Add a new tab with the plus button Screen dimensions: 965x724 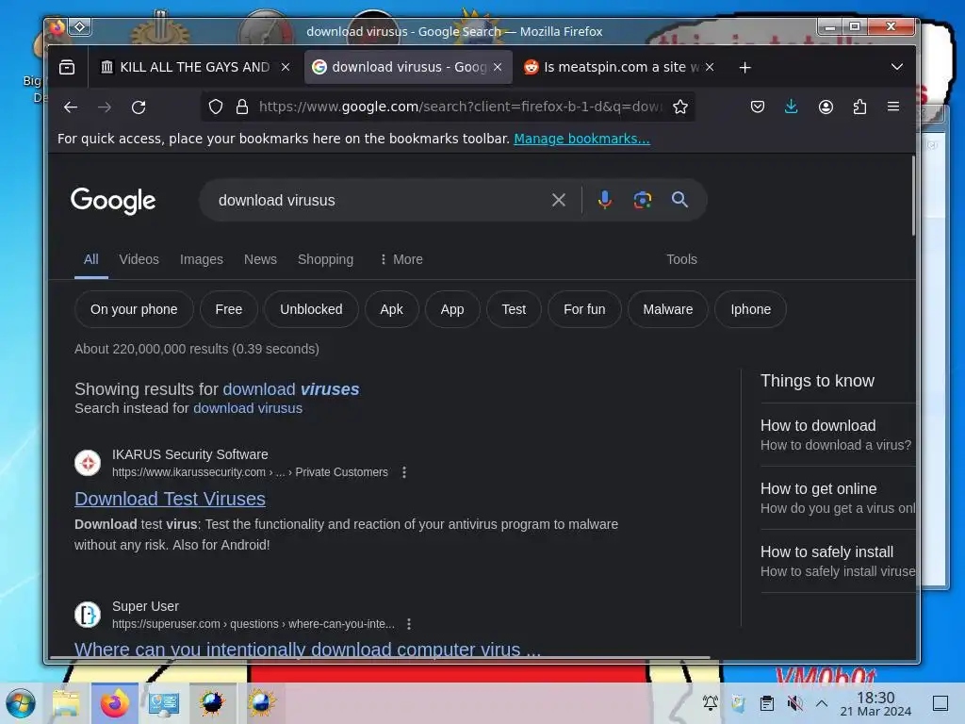[745, 67]
